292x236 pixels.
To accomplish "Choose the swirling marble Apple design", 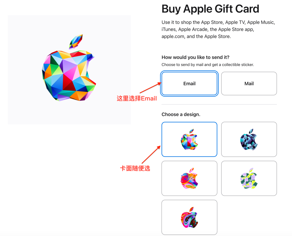I will [189, 217].
